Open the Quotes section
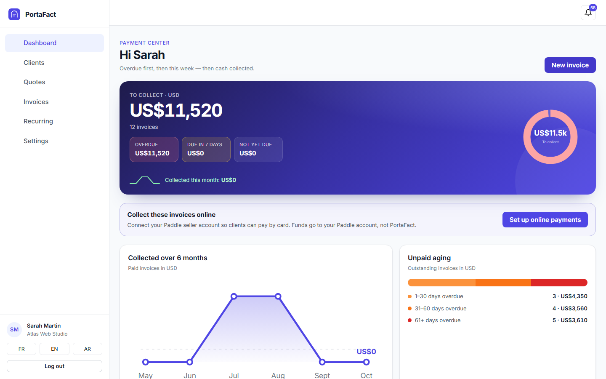The height and width of the screenshot is (379, 606). pyautogui.click(x=54, y=82)
